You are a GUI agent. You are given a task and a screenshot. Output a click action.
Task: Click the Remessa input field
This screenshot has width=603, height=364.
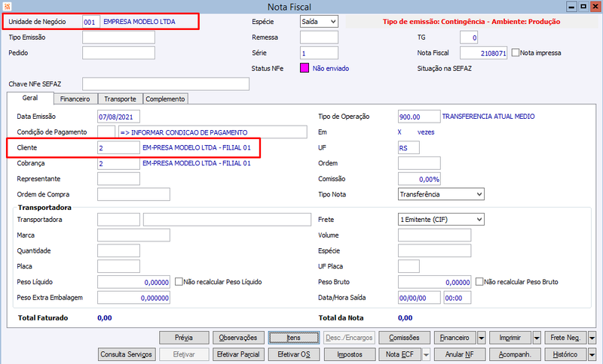click(319, 37)
